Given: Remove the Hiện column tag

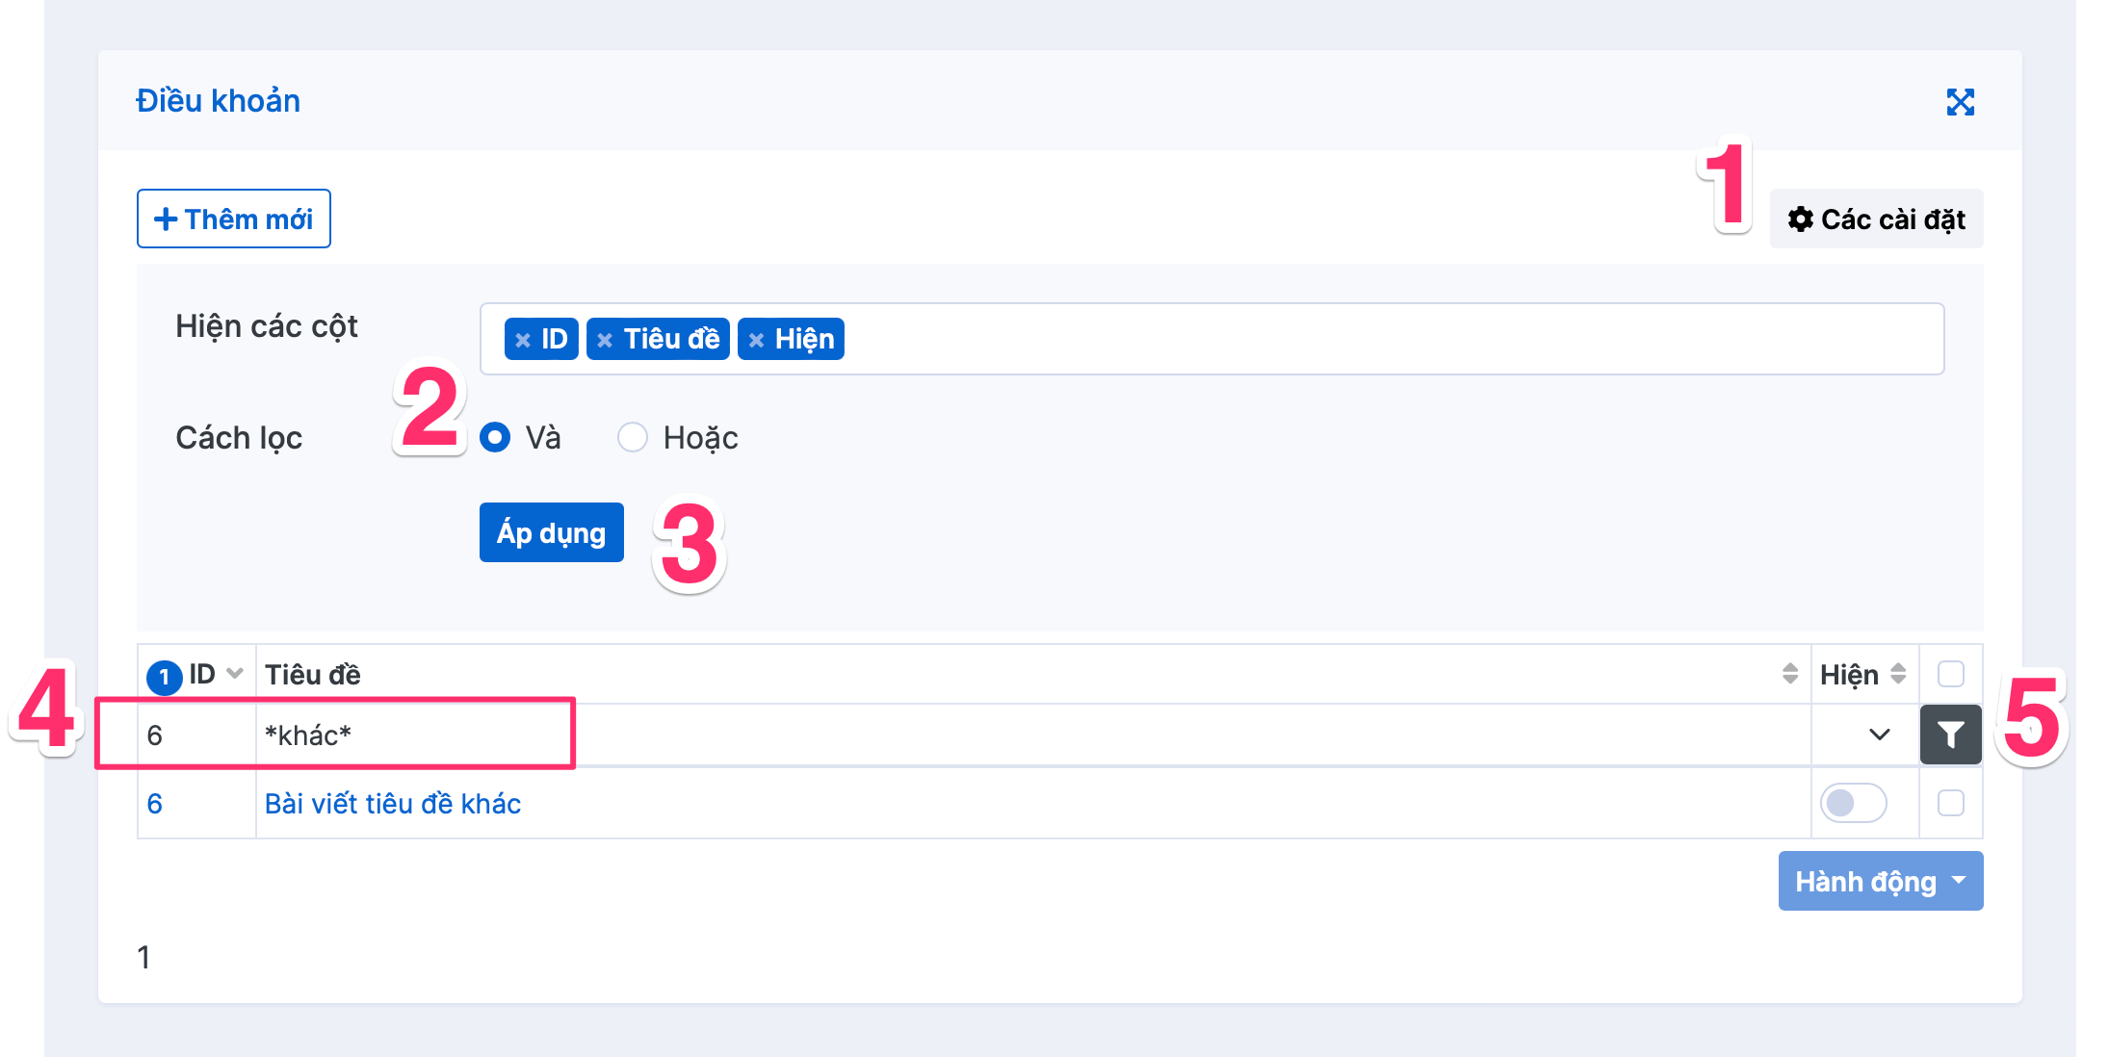Looking at the screenshot, I should [756, 340].
